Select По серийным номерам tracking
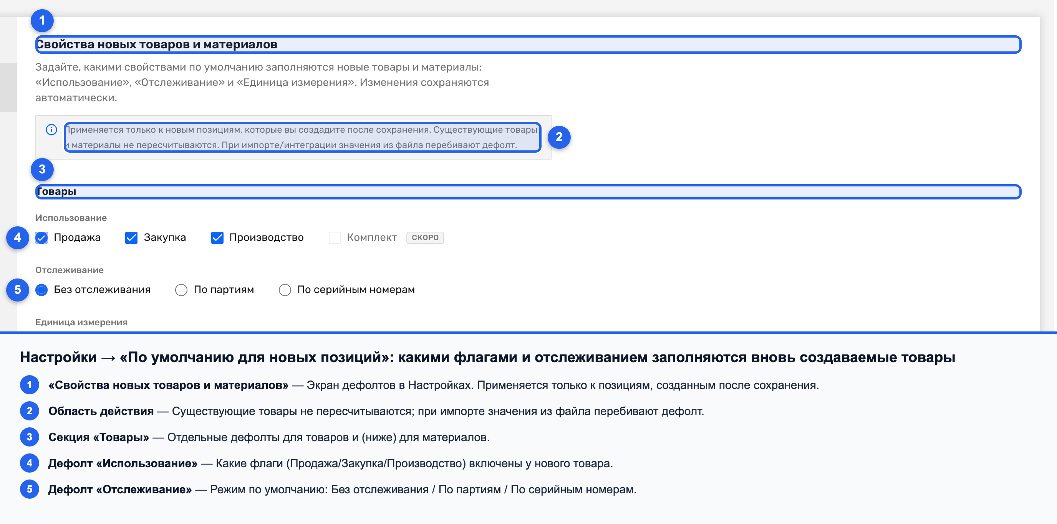The image size is (1057, 524). [285, 290]
